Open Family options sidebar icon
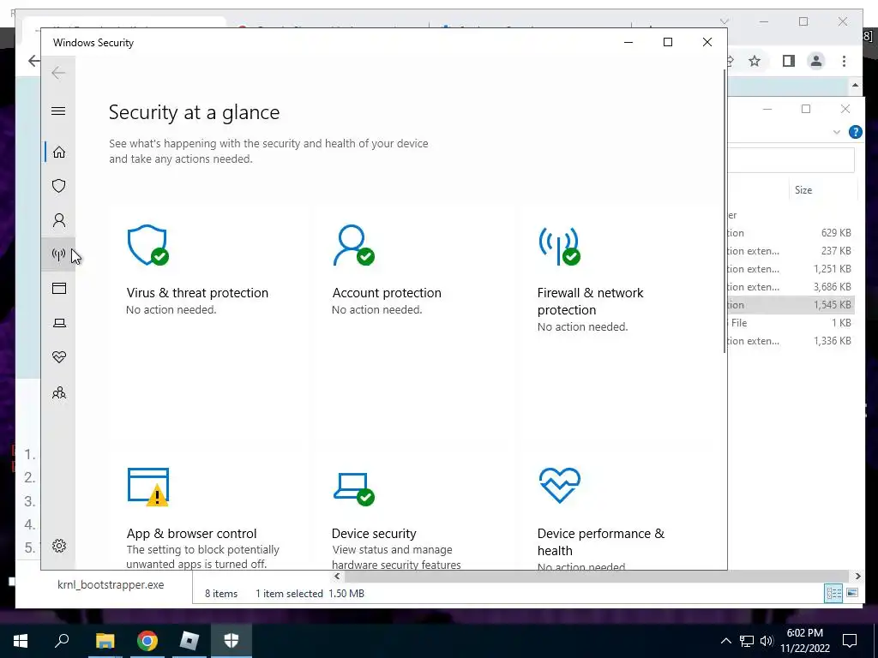This screenshot has height=658, width=878. click(x=59, y=392)
